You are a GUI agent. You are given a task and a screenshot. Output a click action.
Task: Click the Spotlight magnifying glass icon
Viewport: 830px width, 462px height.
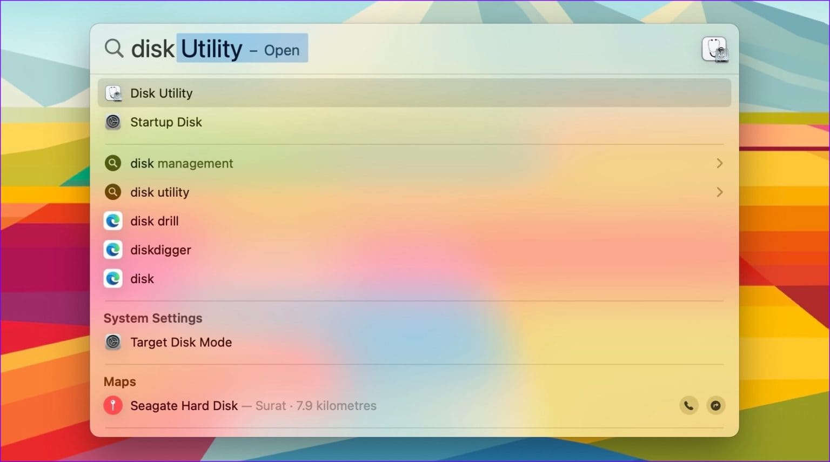(113, 48)
